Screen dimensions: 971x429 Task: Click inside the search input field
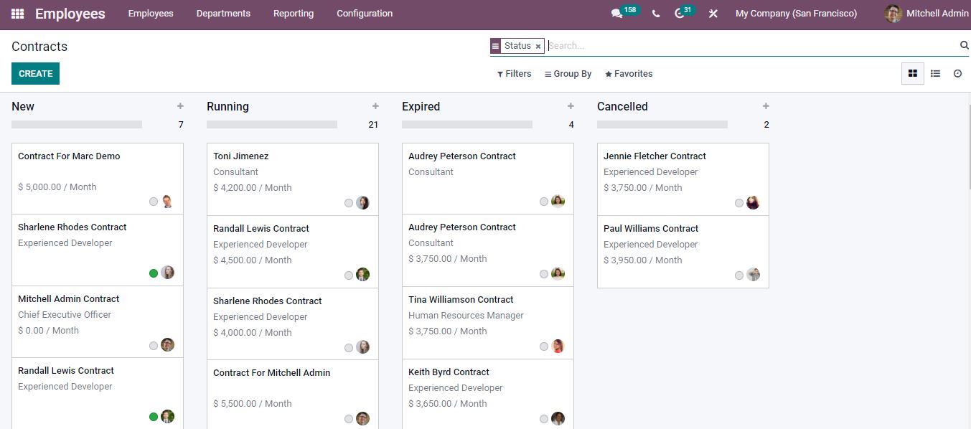tap(646, 45)
